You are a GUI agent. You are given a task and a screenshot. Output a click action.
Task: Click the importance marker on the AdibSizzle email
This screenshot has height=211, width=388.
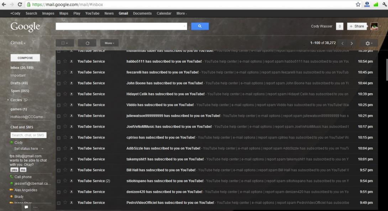pyautogui.click(x=72, y=148)
